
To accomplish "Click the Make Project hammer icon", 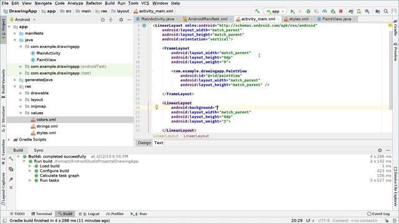I will coord(257,11).
